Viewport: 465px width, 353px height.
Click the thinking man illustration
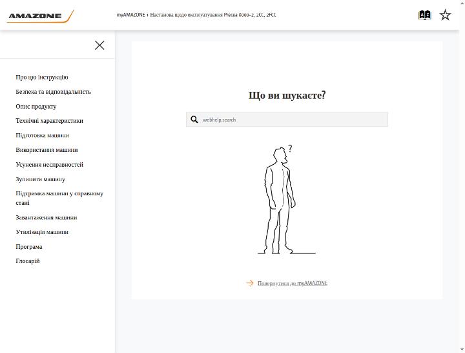(x=284, y=200)
